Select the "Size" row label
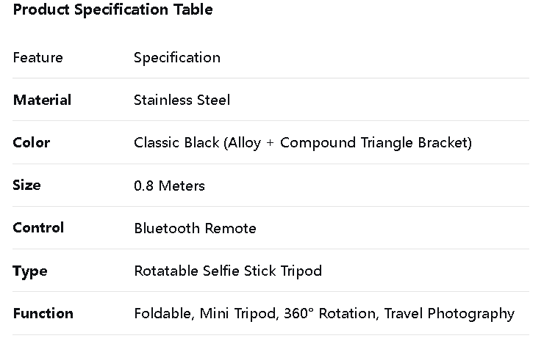Image resolution: width=544 pixels, height=341 pixels. click(x=26, y=185)
